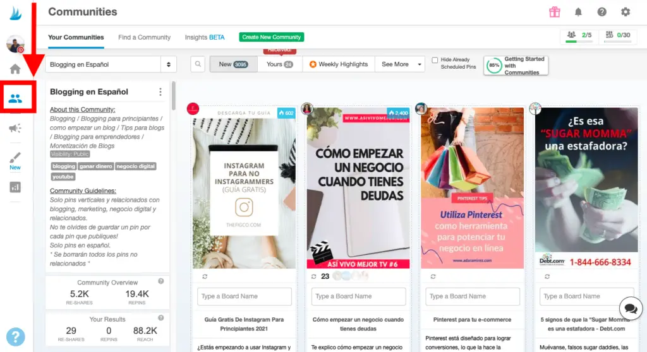Switch to Find a Community tab
Image resolution: width=647 pixels, height=352 pixels.
point(145,37)
